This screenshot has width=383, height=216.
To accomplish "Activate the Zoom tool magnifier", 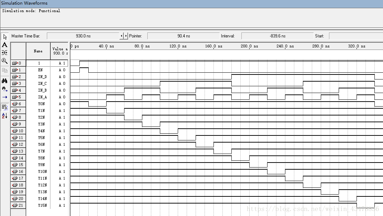I will click(x=5, y=61).
